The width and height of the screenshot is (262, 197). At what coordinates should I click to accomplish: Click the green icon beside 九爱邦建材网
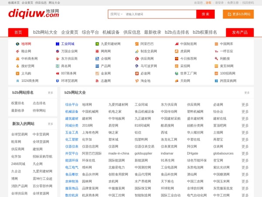click(97, 44)
